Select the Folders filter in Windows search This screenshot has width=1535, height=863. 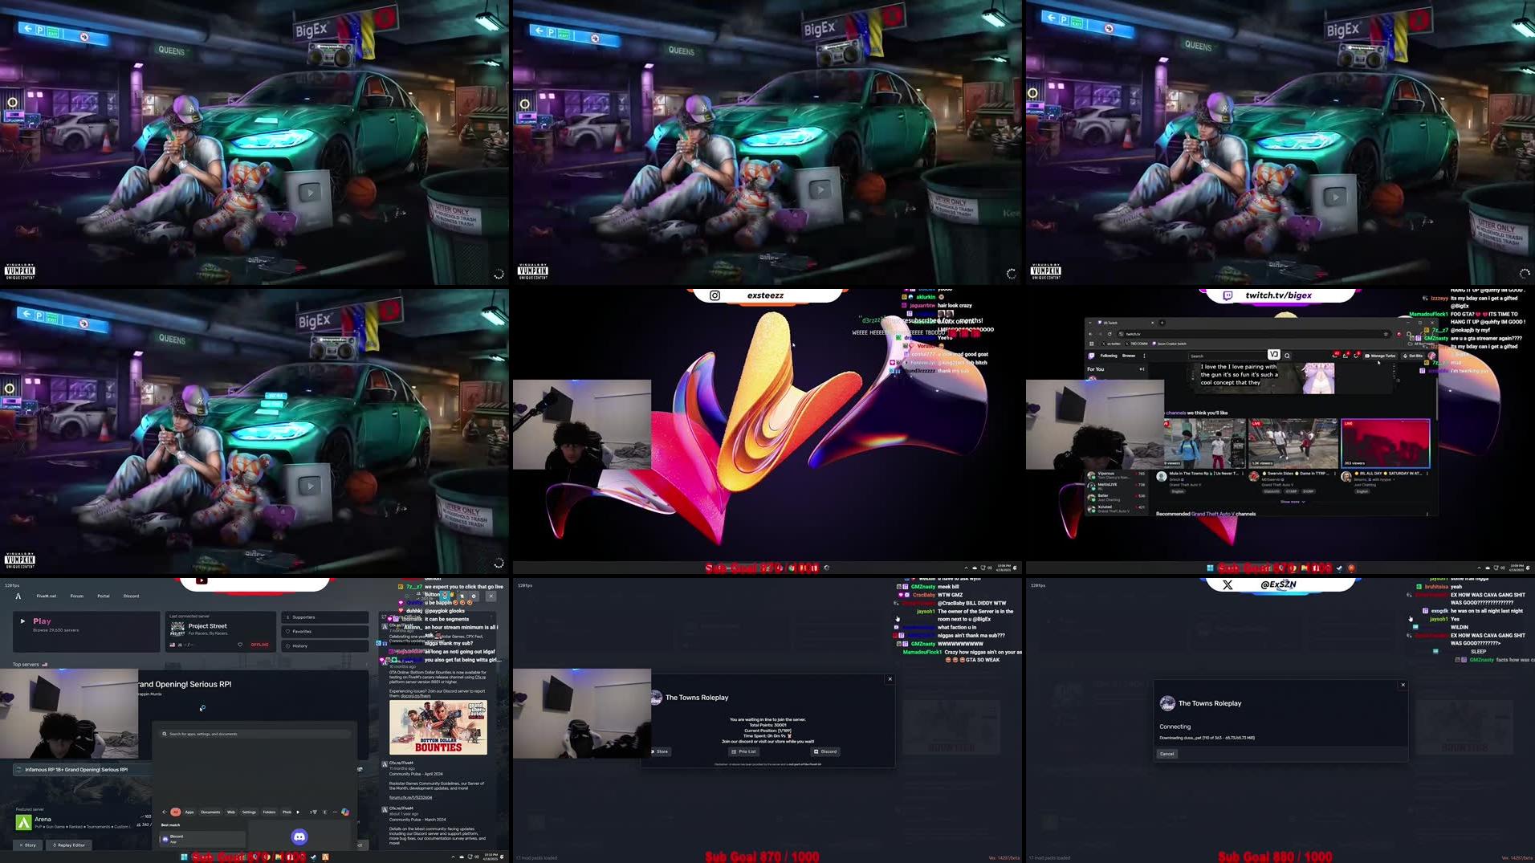[269, 812]
